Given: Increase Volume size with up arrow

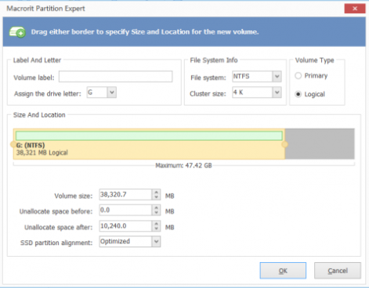Looking at the screenshot, I should 156,192.
